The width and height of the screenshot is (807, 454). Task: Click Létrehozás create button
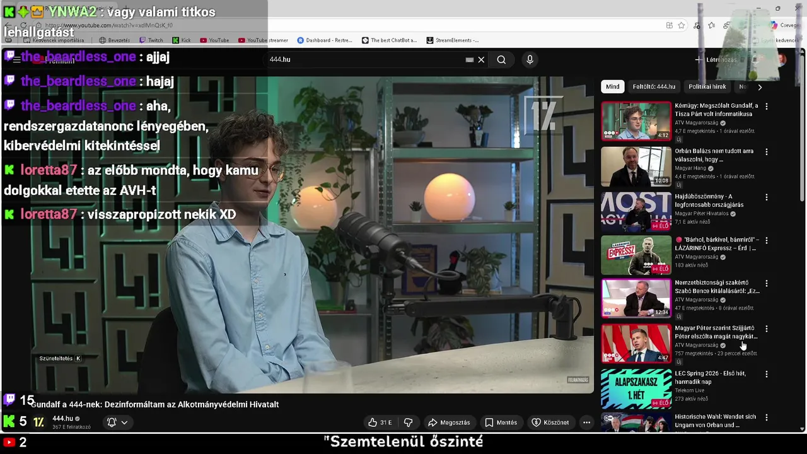coord(716,59)
